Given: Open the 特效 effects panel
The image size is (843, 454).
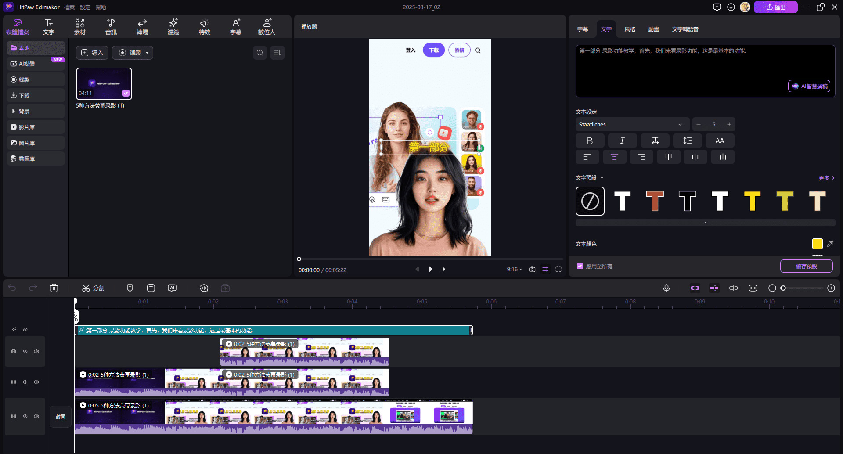Looking at the screenshot, I should click(x=204, y=26).
